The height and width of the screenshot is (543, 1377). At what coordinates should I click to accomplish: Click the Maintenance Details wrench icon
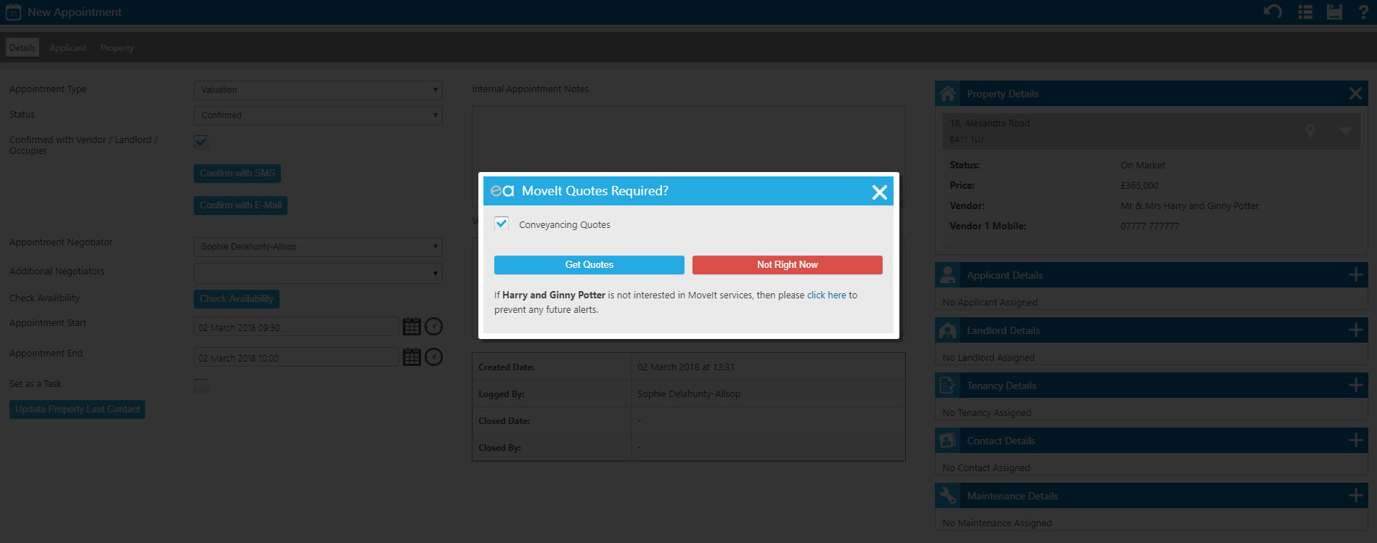[947, 496]
